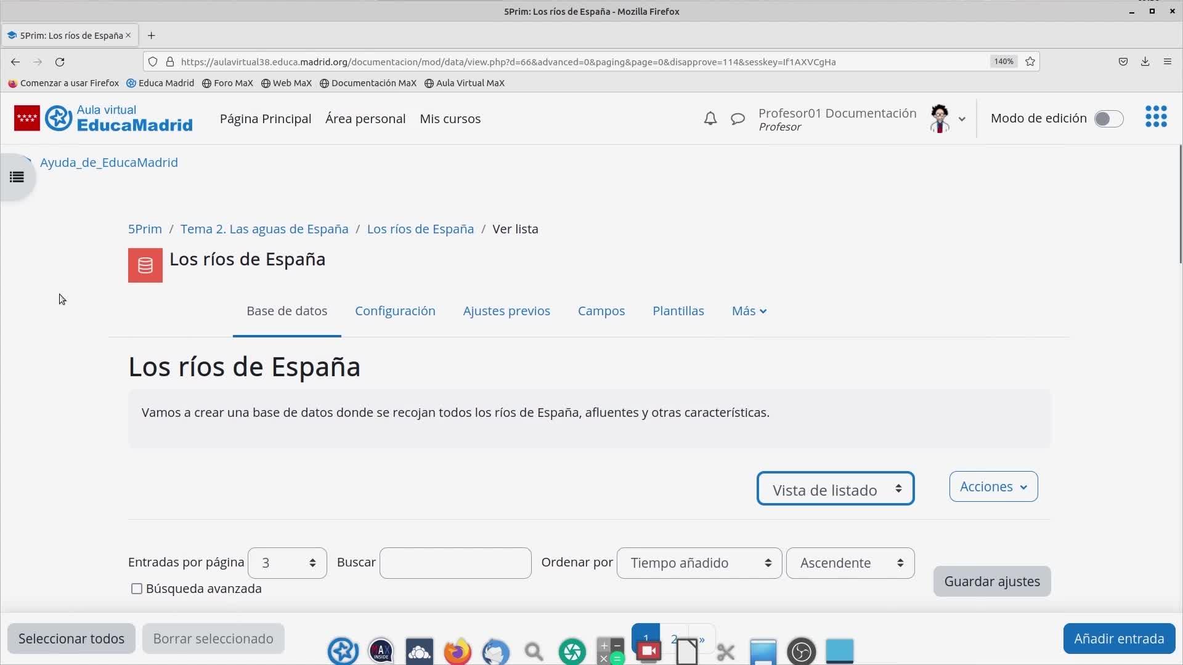Screen dimensions: 1183x665
Task: Enable the Búsqueda avanzada checkbox
Action: click(137, 589)
